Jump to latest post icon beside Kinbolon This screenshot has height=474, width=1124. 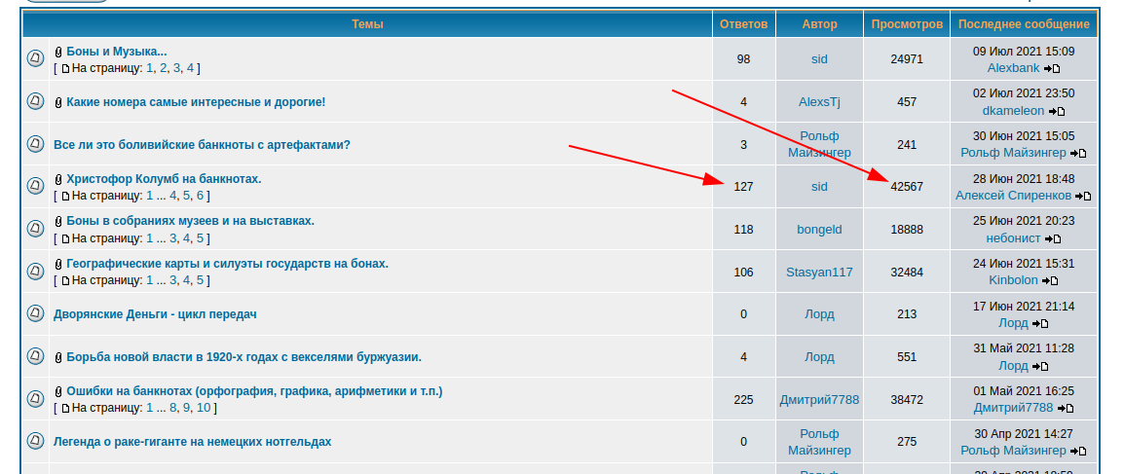click(x=1050, y=281)
